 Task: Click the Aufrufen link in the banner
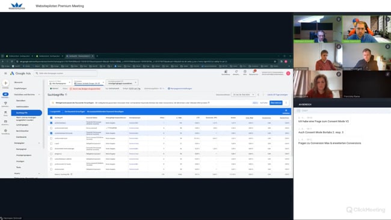coord(264,103)
